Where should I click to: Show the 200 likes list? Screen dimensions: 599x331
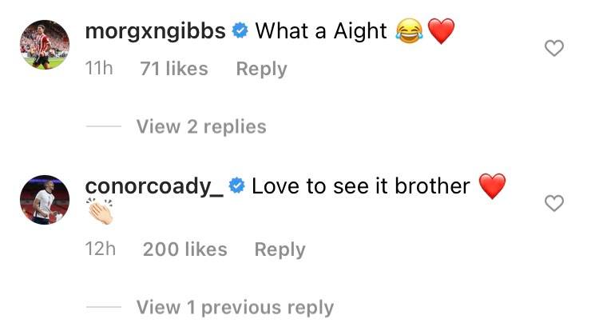(x=185, y=250)
